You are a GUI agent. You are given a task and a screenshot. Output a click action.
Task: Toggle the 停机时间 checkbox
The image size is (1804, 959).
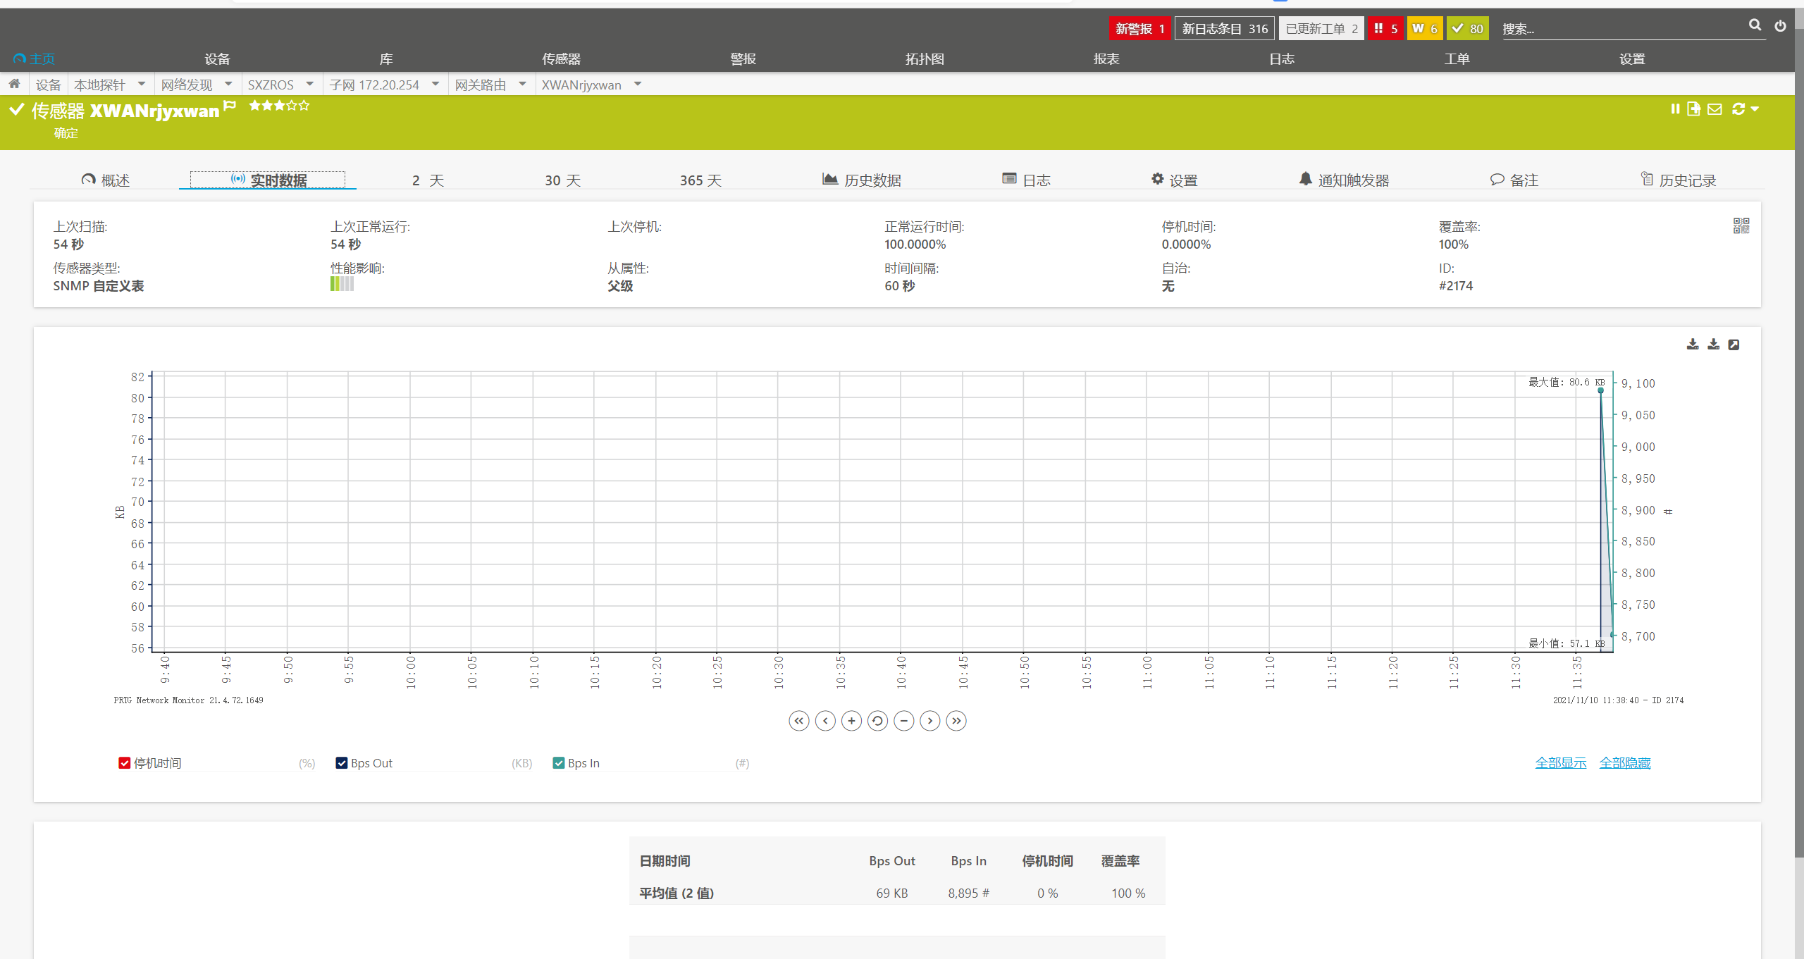[x=124, y=763]
